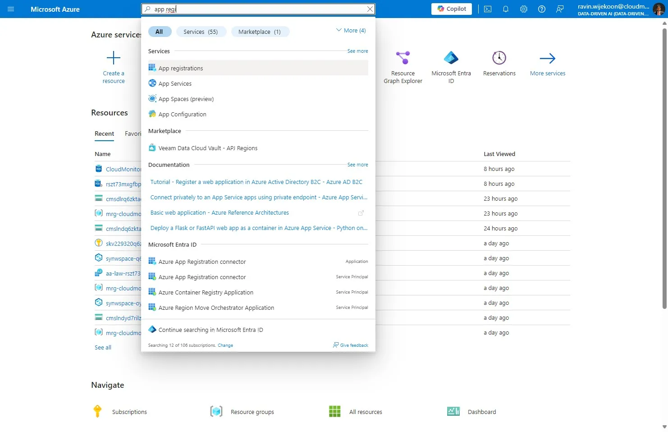Click Name column header

point(102,154)
